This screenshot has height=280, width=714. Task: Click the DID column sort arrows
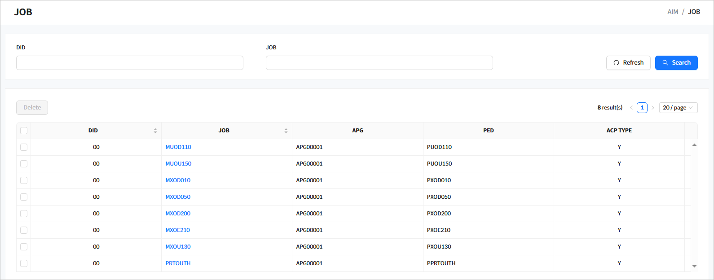click(155, 131)
